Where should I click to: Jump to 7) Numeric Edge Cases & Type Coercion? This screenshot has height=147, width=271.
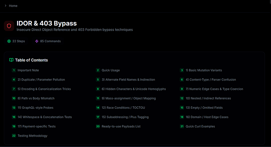coord(214,89)
